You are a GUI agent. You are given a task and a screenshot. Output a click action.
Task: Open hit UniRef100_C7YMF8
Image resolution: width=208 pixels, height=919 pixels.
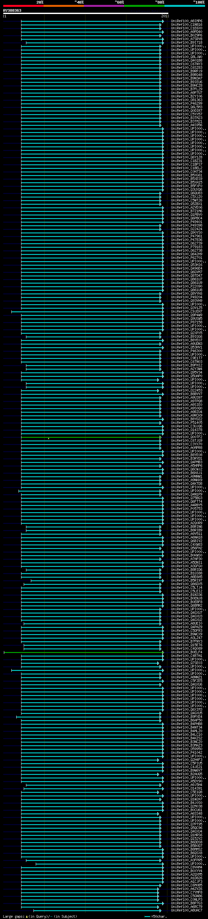[x=186, y=892]
